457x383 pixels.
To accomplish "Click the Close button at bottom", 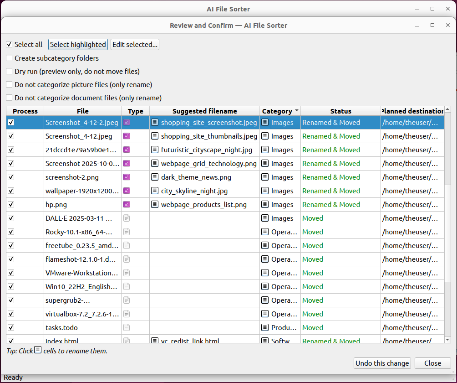I will pos(433,363).
